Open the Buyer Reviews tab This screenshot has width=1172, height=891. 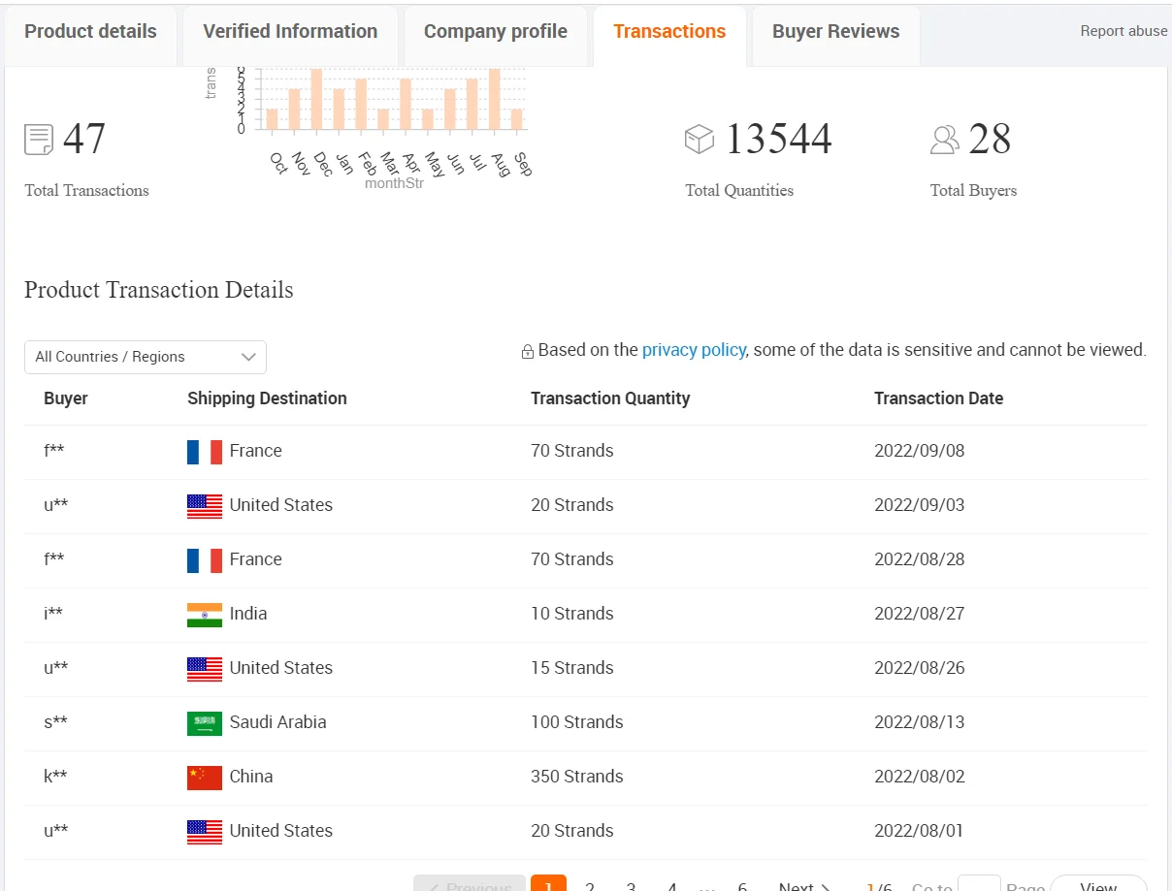835,32
